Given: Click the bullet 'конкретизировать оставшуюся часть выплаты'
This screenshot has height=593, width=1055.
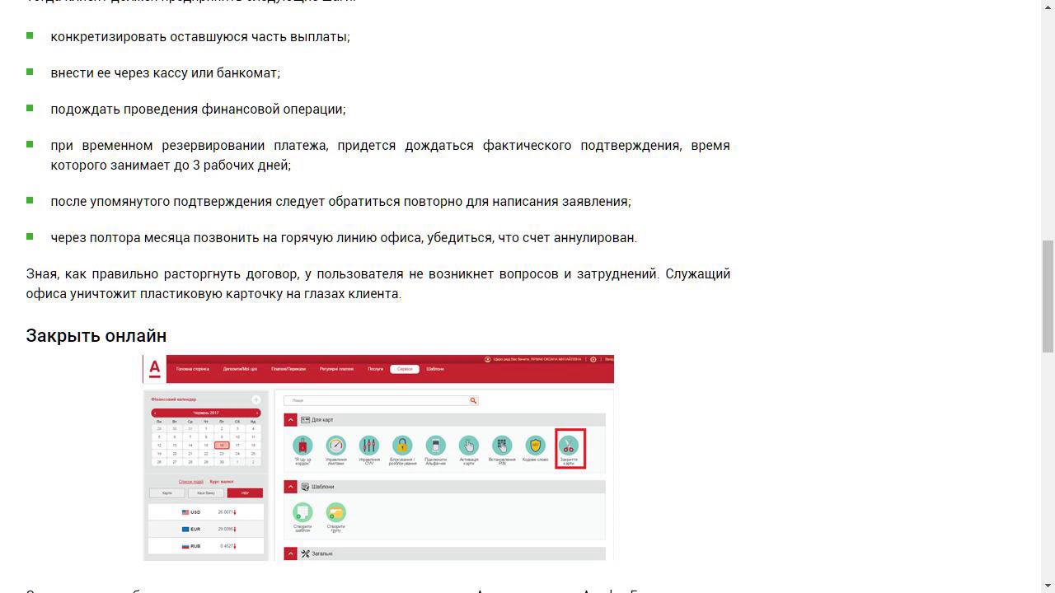Looking at the screenshot, I should click(200, 37).
